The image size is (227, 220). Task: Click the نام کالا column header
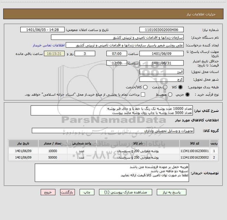click(138, 144)
